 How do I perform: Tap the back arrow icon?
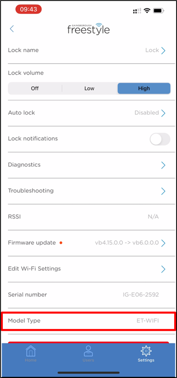pyautogui.click(x=12, y=29)
